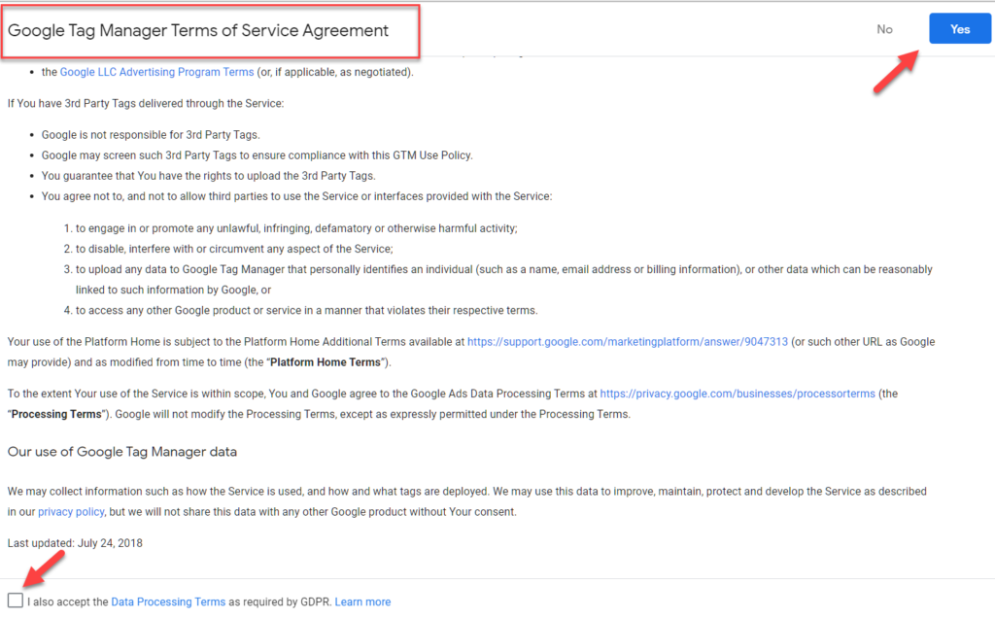Click item 'to access any other Google product'
The height and width of the screenshot is (618, 995).
(306, 311)
